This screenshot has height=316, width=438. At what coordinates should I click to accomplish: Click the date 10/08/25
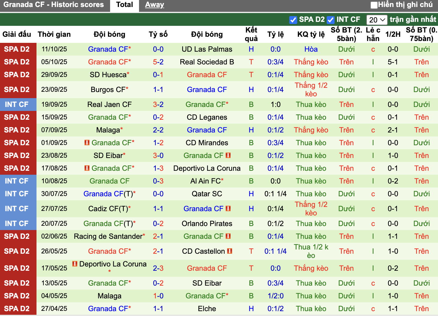(54, 181)
